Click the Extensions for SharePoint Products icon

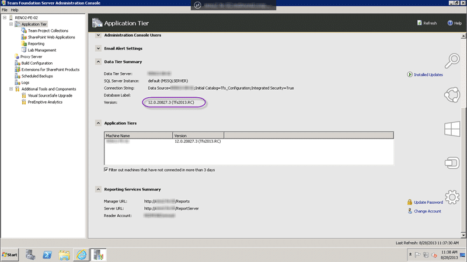[18, 69]
